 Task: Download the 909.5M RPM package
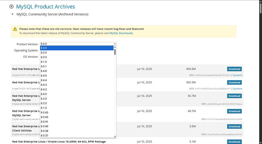(x=234, y=69)
